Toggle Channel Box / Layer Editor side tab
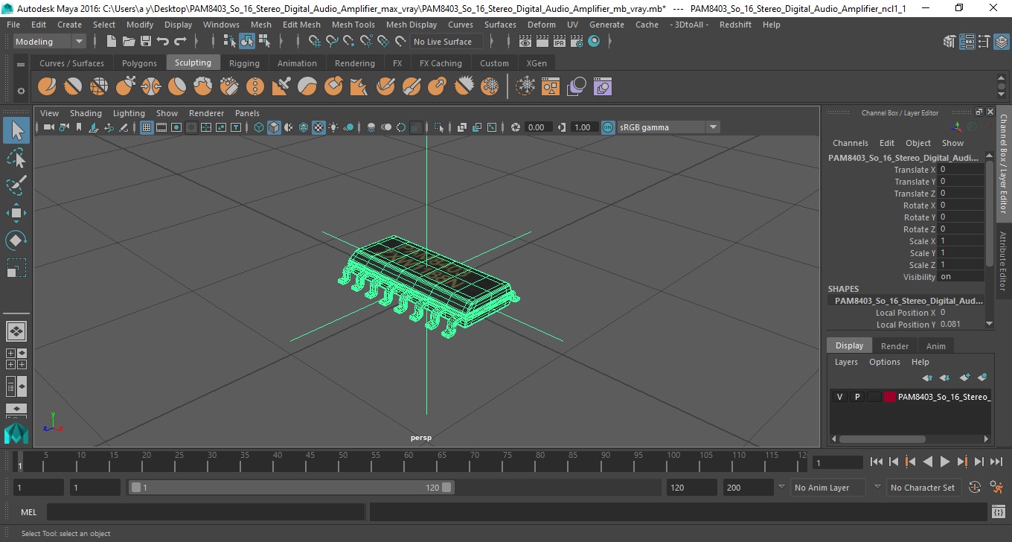Viewport: 1012px width, 542px height. click(1002, 164)
